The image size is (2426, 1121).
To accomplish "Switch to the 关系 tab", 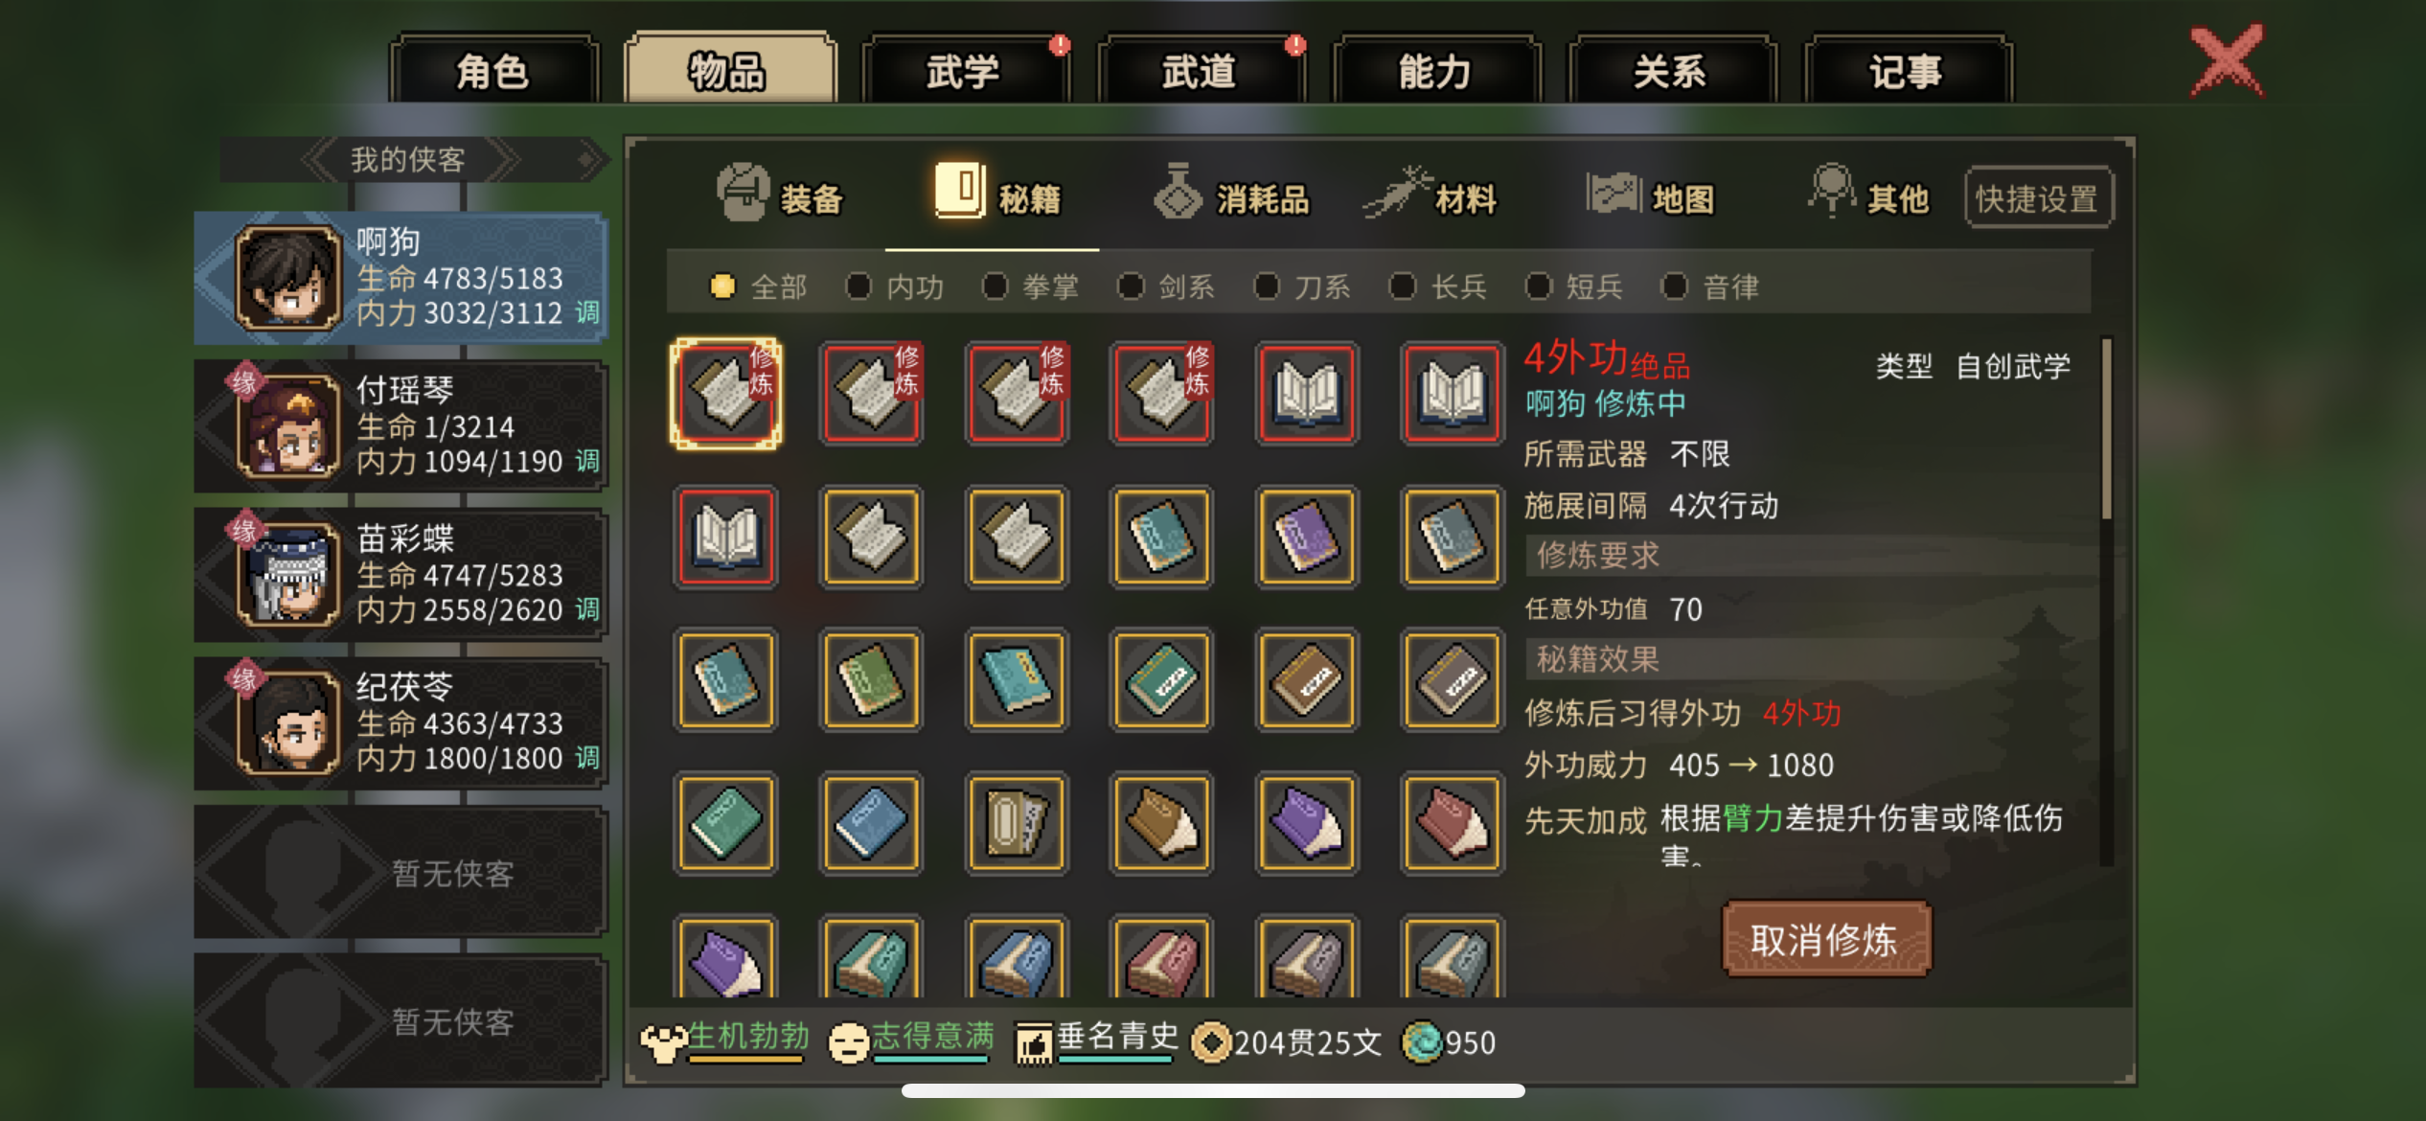I will 1670,70.
